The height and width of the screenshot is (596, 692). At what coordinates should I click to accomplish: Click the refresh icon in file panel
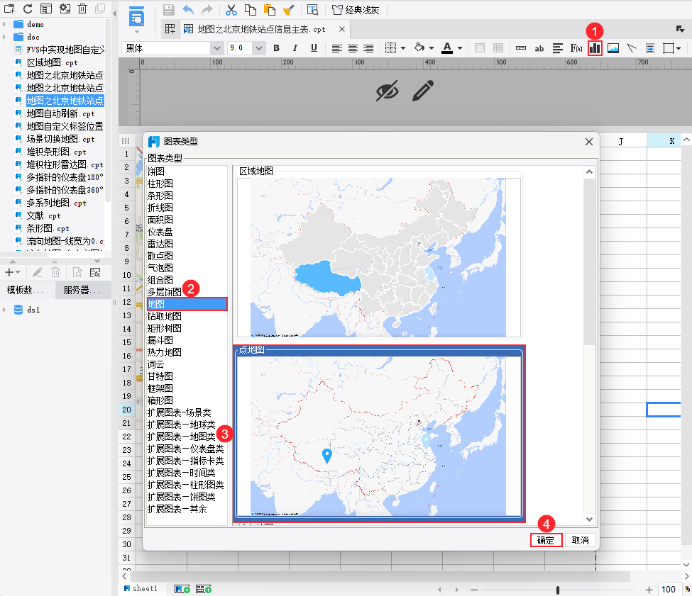pyautogui.click(x=28, y=9)
